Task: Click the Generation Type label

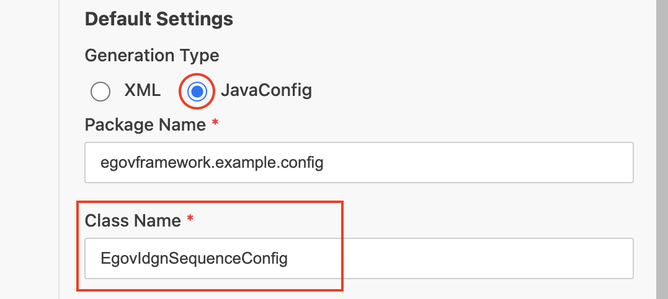Action: 152,55
